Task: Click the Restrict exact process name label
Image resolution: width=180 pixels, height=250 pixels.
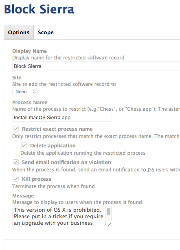Action: click(57, 129)
